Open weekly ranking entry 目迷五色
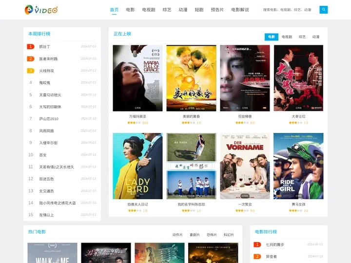351x263 pixels. [x=47, y=179]
